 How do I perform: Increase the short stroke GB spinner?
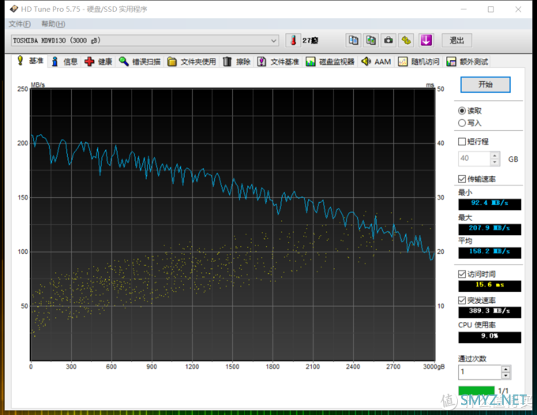495,155
